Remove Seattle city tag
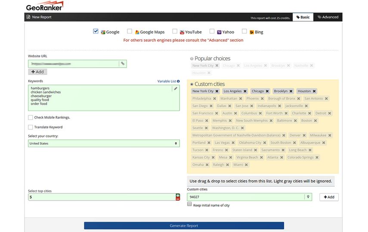Viewport: 368px width, 232px height. tap(206, 128)
